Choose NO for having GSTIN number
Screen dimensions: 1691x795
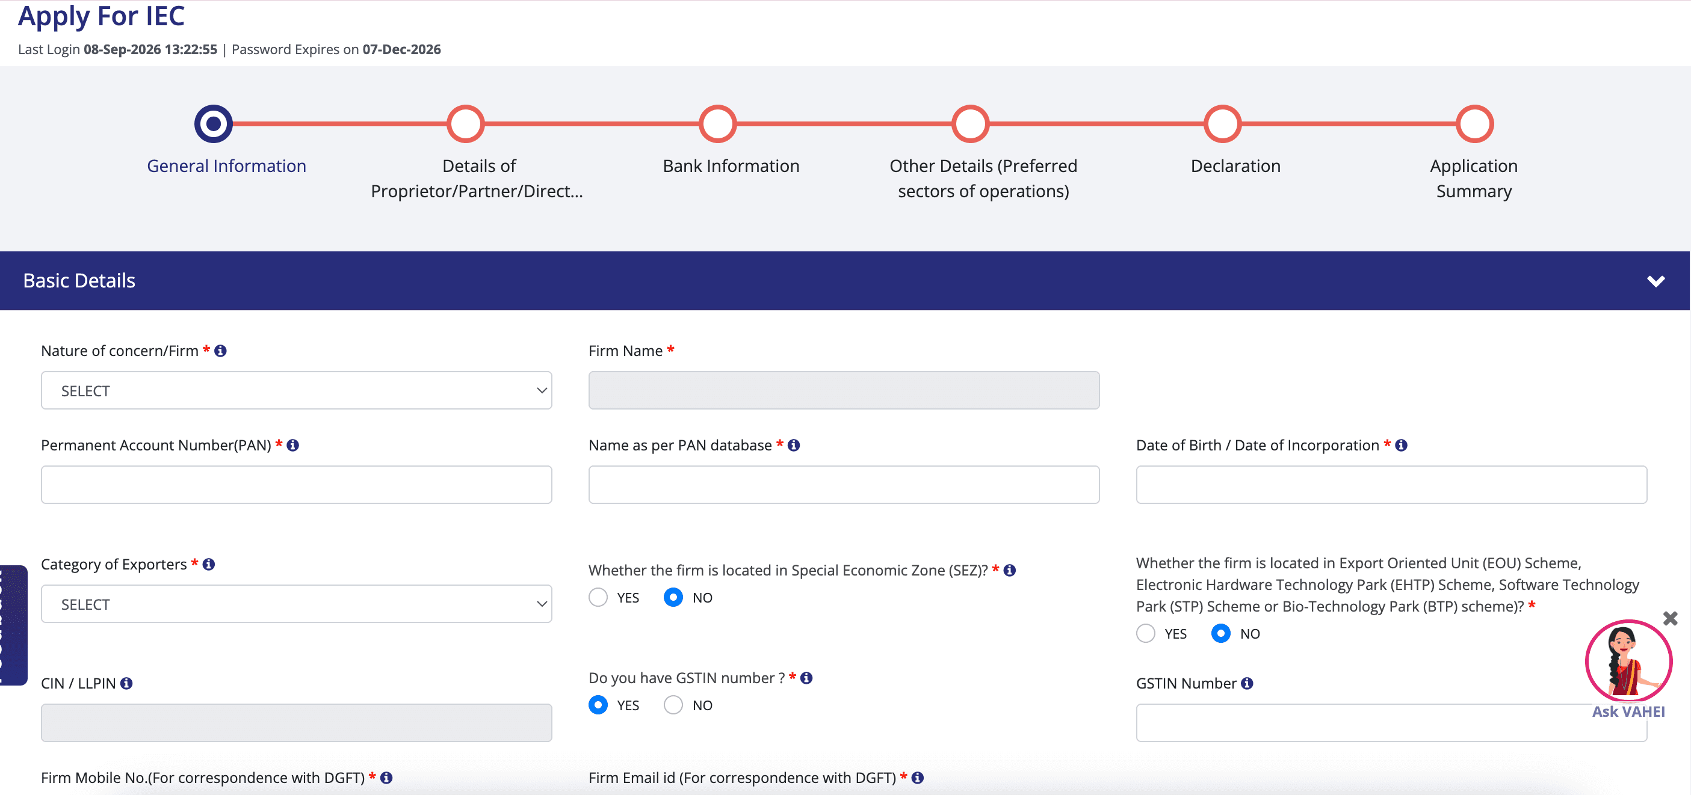pyautogui.click(x=673, y=705)
